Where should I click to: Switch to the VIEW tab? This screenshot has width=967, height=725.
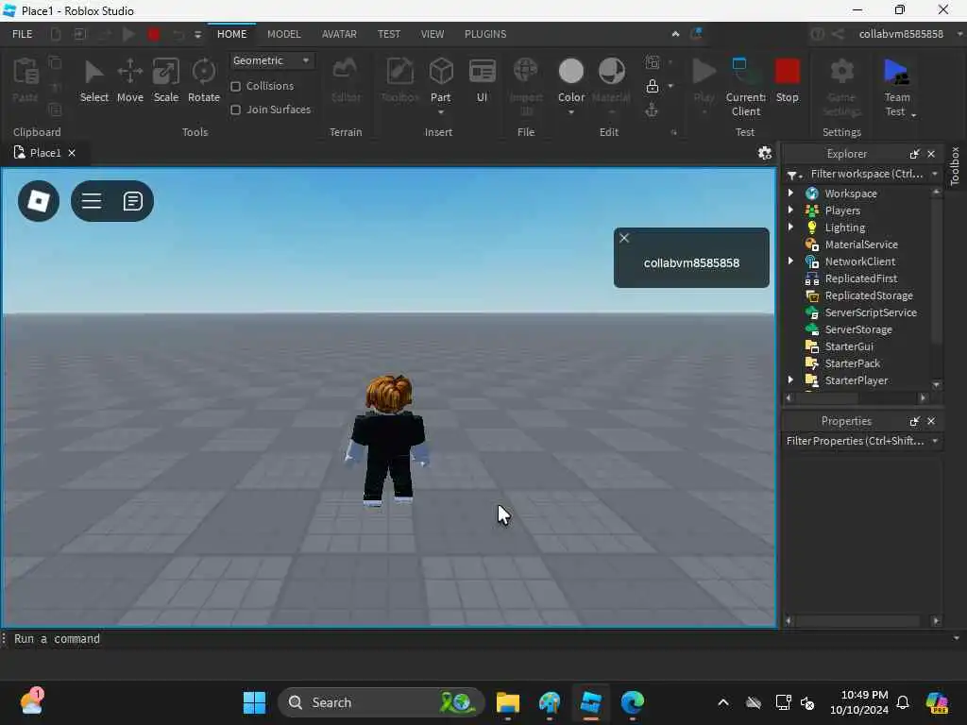click(x=432, y=34)
